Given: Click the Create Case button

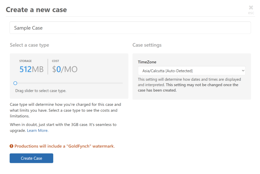Looking at the screenshot, I should click(x=31, y=158).
